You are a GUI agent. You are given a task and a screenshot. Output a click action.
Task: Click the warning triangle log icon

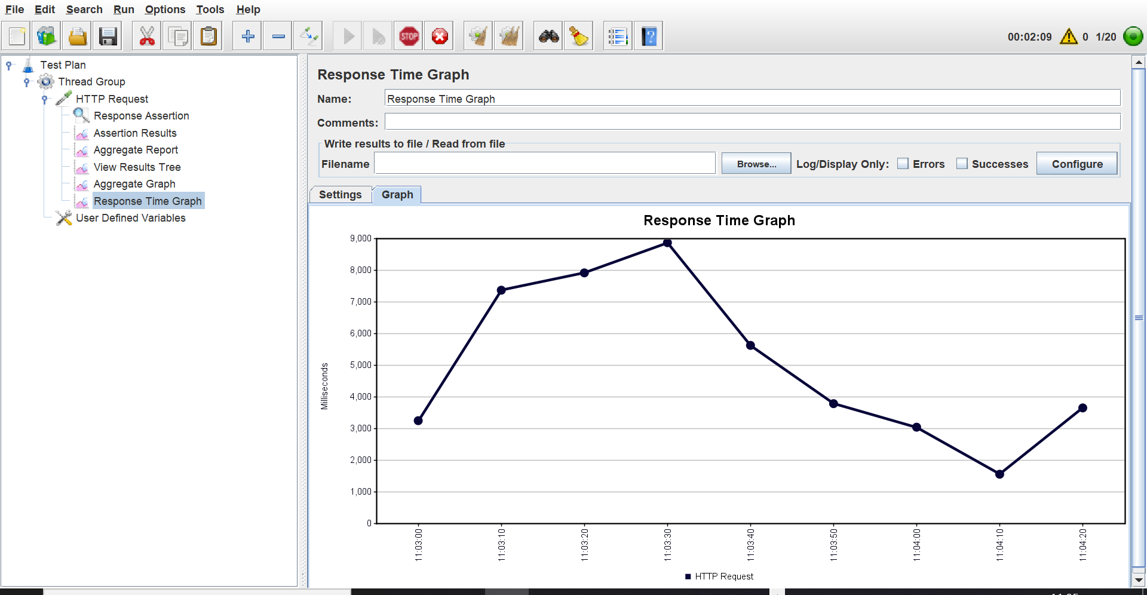(x=1069, y=36)
